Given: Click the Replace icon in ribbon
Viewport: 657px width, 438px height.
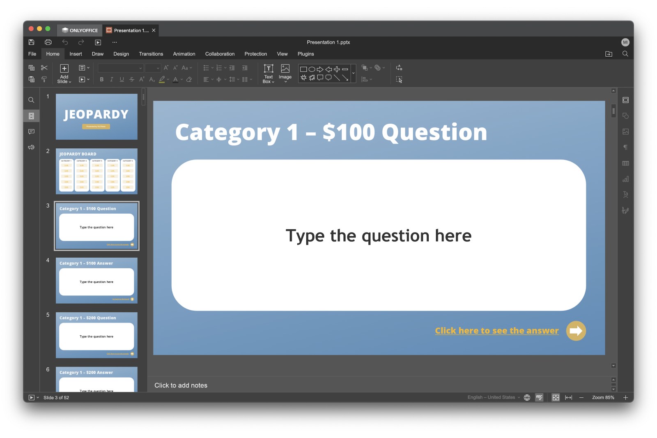Looking at the screenshot, I should tap(399, 68).
